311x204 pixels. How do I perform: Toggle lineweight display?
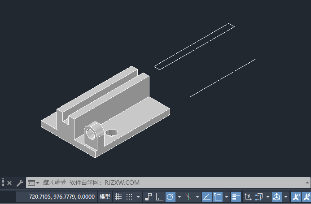pyautogui.click(x=236, y=197)
